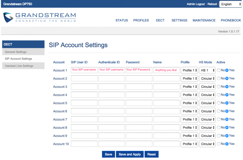
Task: Open the English language dropdown
Action: coord(231,4)
